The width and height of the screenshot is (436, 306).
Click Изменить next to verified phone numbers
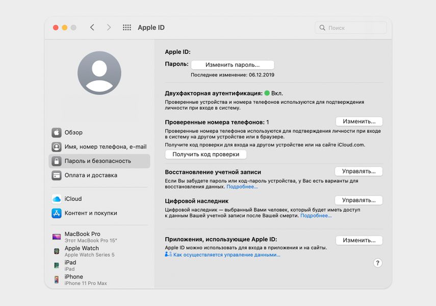359,122
